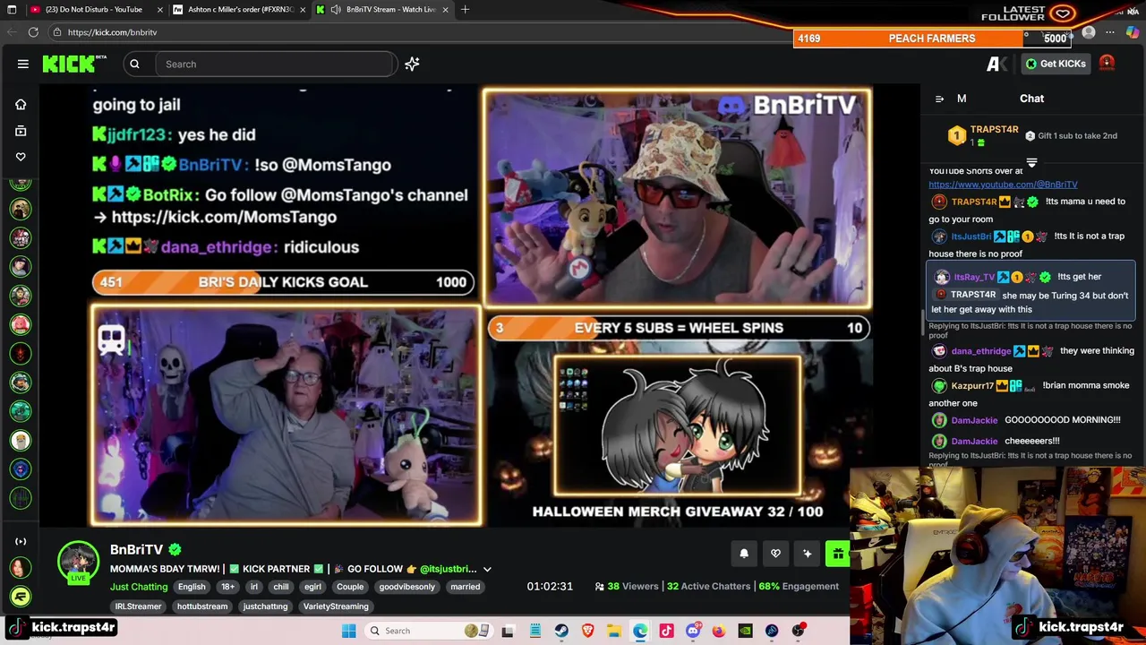
Task: Open the Home icon in left sidebar
Action: [21, 104]
